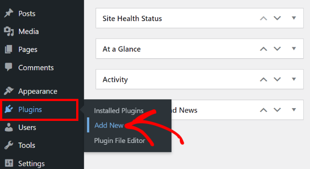Click the Pages stacked-sheets icon
Viewport: 310px width, 169px height.
pos(8,49)
